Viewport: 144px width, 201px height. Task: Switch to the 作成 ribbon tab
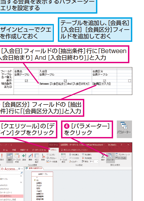click(14, 150)
